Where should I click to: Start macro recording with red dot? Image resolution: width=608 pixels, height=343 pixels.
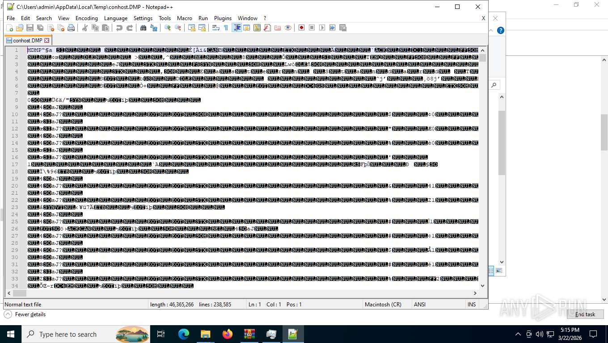tap(302, 28)
